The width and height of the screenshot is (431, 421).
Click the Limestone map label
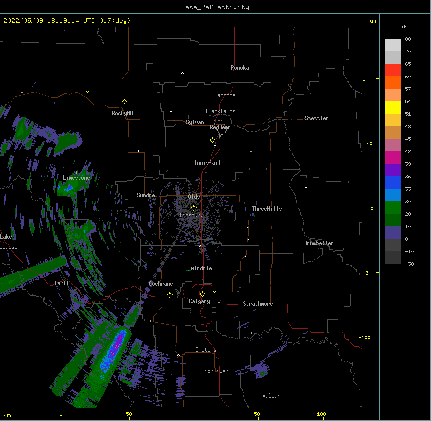tap(76, 178)
